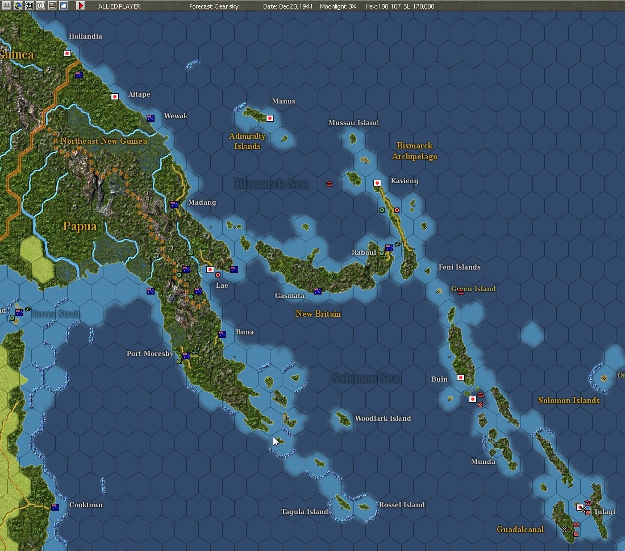Click the Woodlark Island map label
This screenshot has height=551, width=625.
[382, 418]
